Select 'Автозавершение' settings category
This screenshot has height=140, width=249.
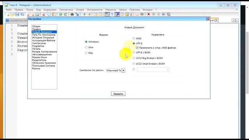[x=42, y=54]
